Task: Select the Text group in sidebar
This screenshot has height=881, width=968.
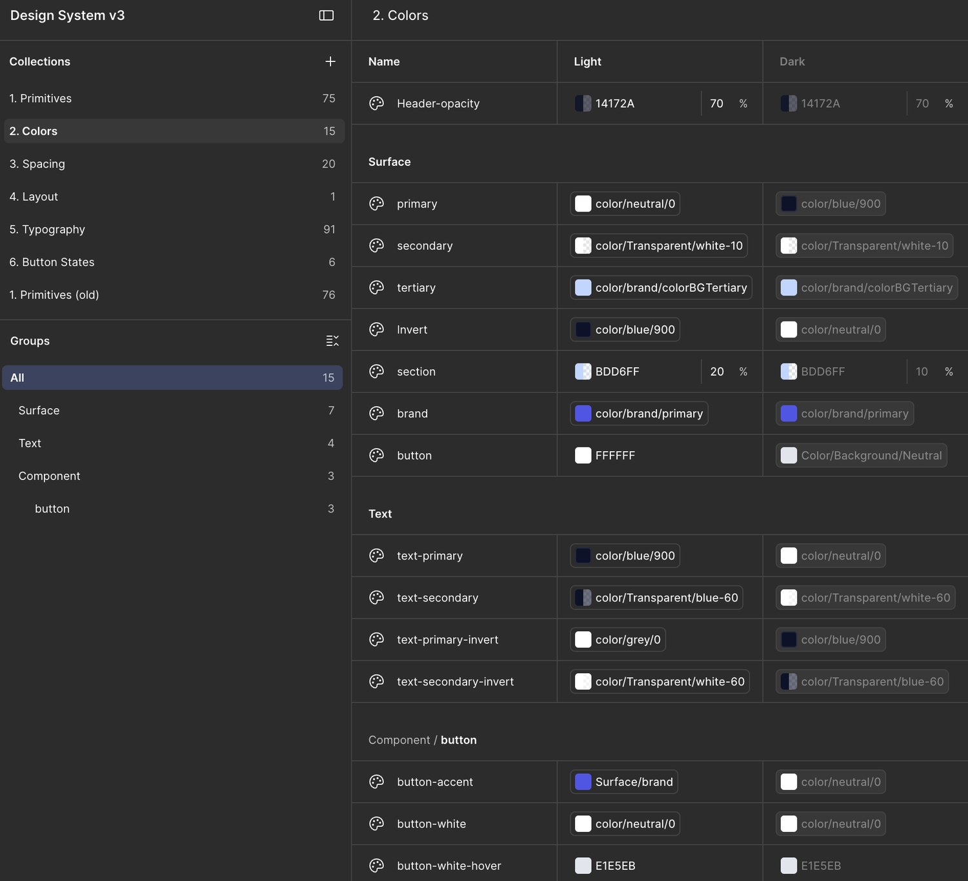Action: 172,443
